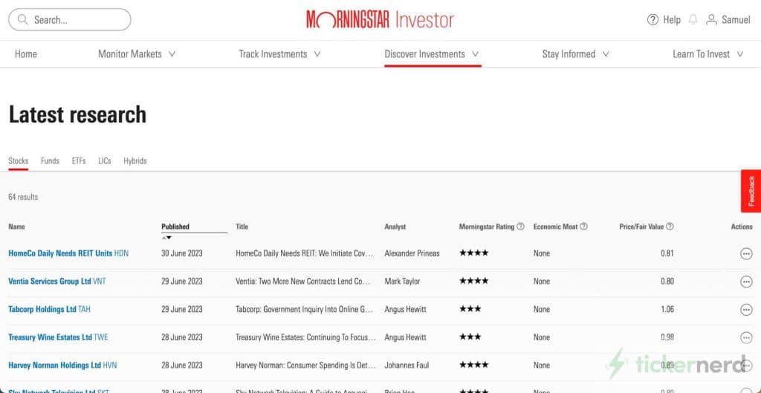Click the Actions column header
This screenshot has width=761, height=393.
[x=742, y=227]
